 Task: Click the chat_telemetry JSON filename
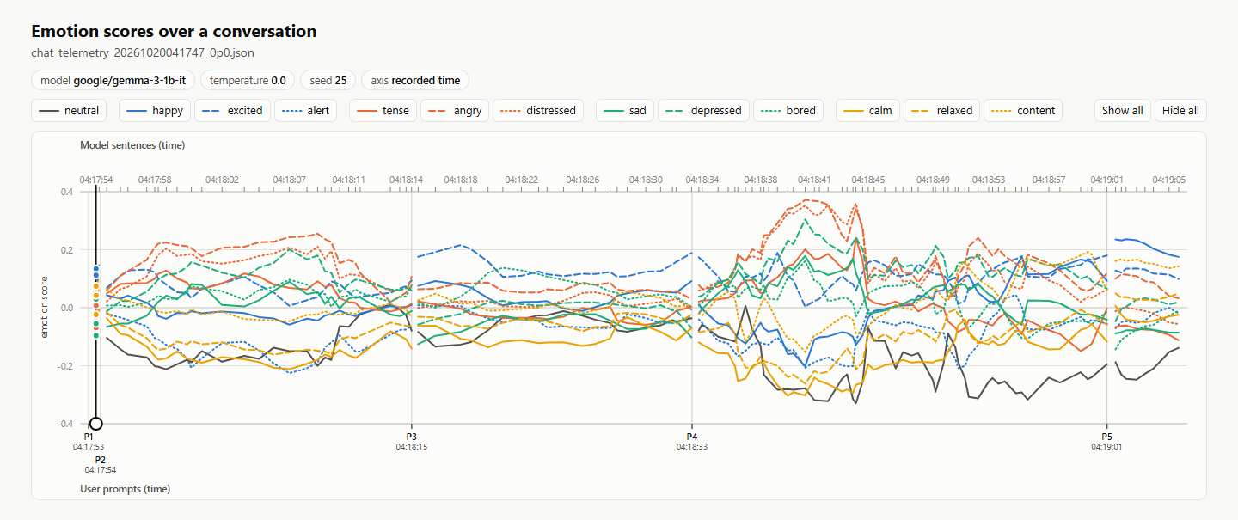(143, 52)
